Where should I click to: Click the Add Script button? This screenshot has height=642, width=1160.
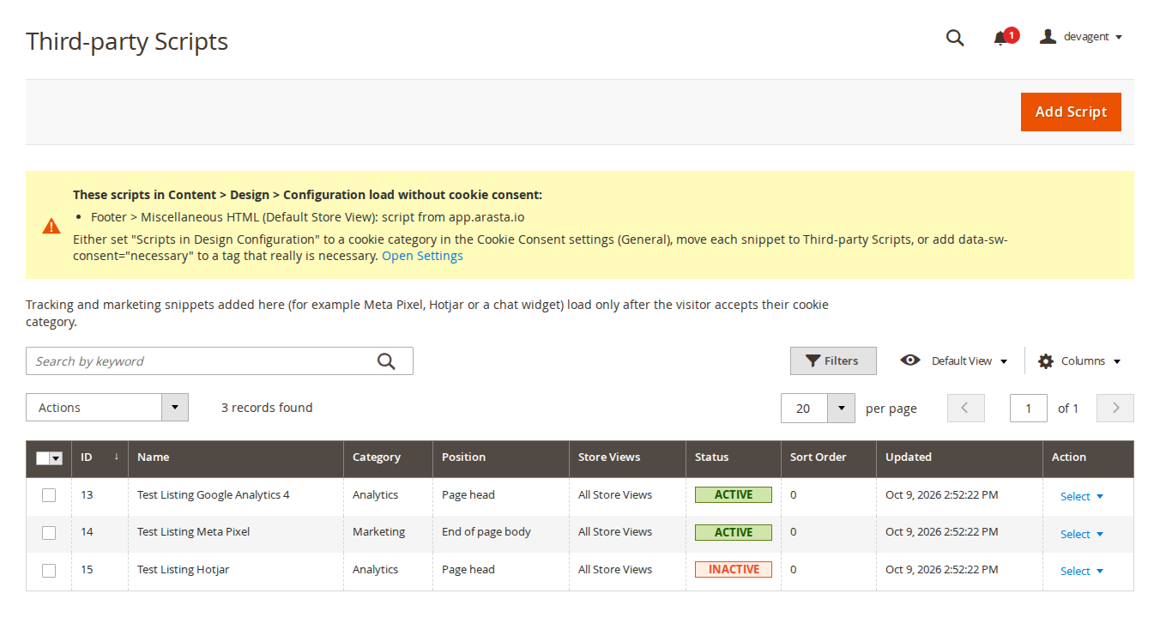point(1071,112)
